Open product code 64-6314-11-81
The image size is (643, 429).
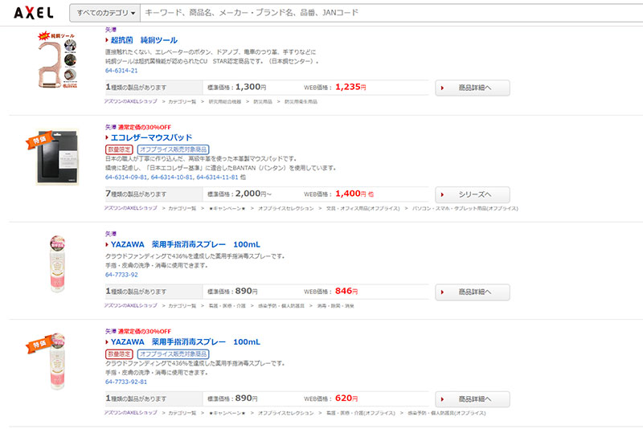click(x=217, y=178)
